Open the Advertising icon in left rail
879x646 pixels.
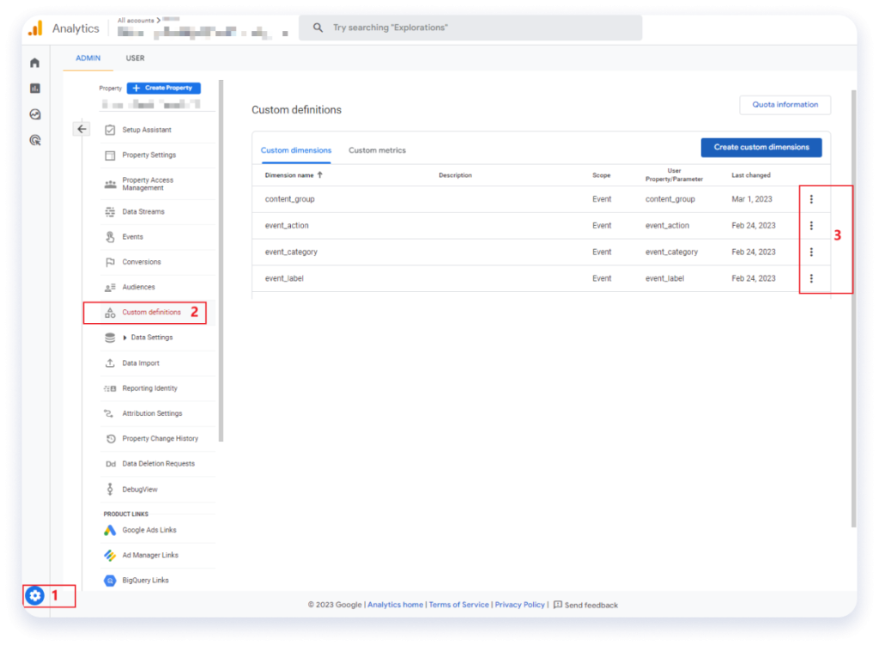[x=34, y=140]
